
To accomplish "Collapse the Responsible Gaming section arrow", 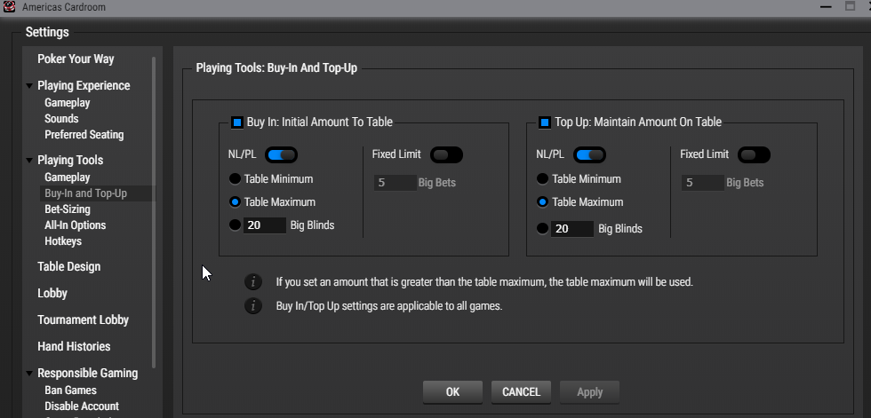I will 28,374.
